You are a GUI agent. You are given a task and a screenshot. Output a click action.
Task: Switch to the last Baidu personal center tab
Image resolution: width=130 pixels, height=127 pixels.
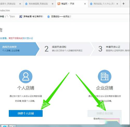pos(104,4)
